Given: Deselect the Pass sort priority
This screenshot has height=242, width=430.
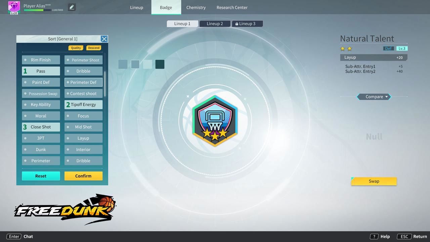Looking at the screenshot, I should click(41, 71).
